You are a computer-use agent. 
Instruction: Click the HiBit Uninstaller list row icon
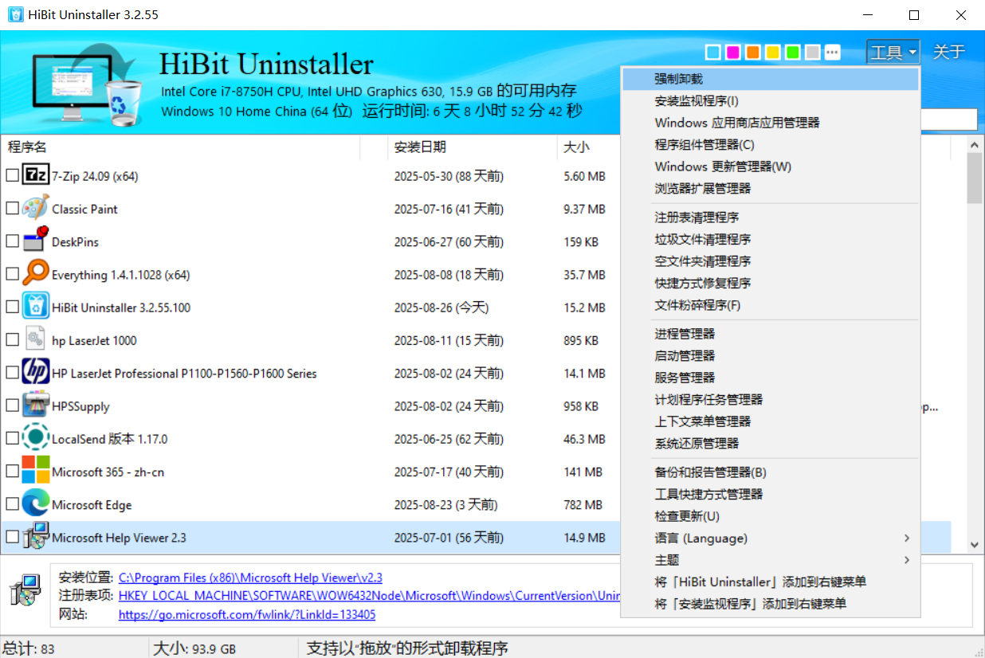35,307
